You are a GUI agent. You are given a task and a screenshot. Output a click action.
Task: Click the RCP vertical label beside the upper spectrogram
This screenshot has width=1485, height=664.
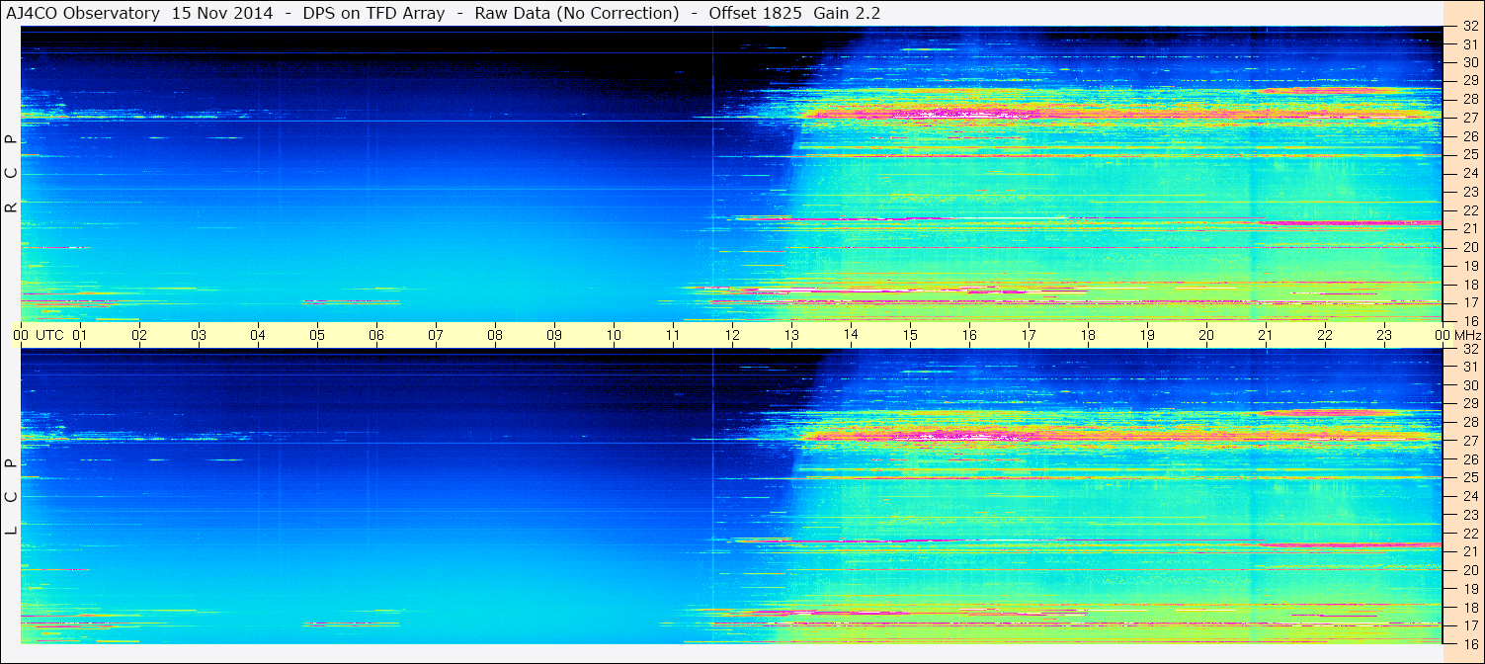click(x=11, y=173)
